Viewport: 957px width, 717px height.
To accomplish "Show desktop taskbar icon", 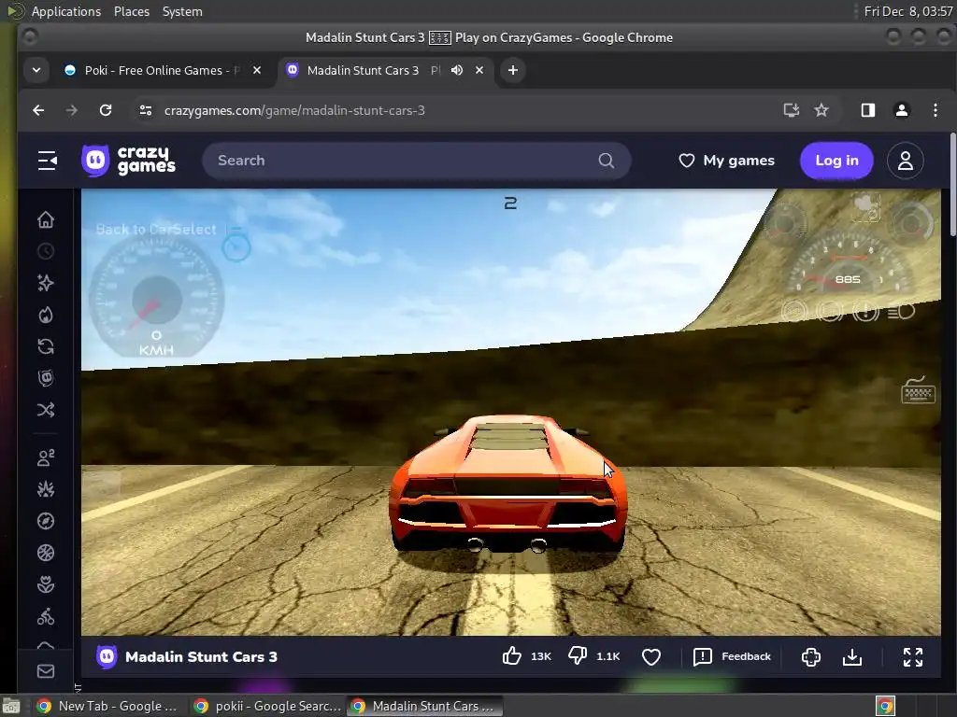I will tap(11, 706).
